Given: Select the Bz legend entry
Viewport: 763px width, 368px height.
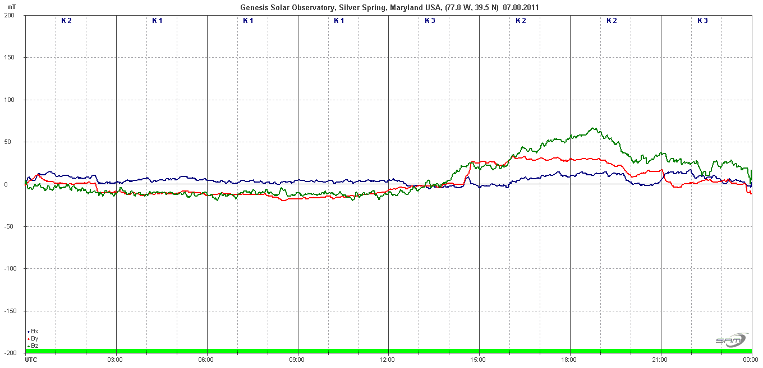Looking at the screenshot, I should 34,346.
